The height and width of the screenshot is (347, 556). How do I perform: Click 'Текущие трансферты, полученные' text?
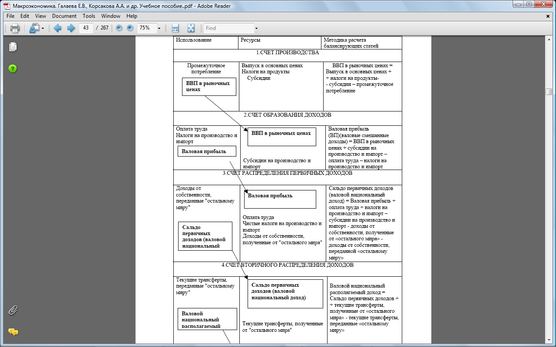[283, 327]
